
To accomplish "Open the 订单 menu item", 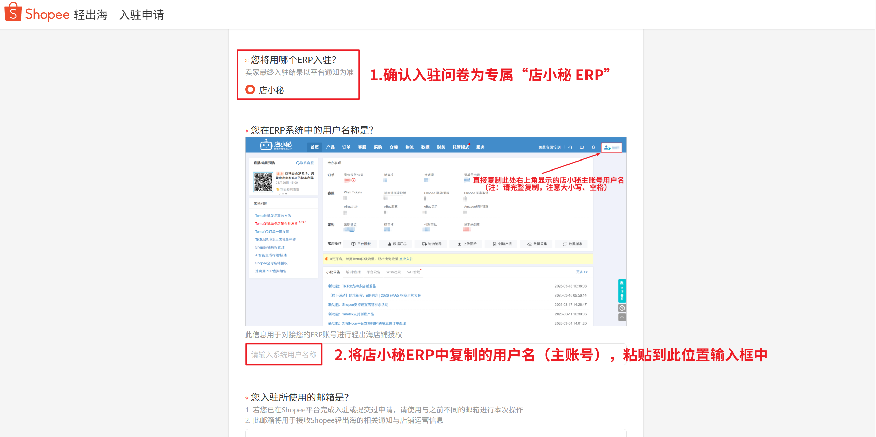I will 346,147.
